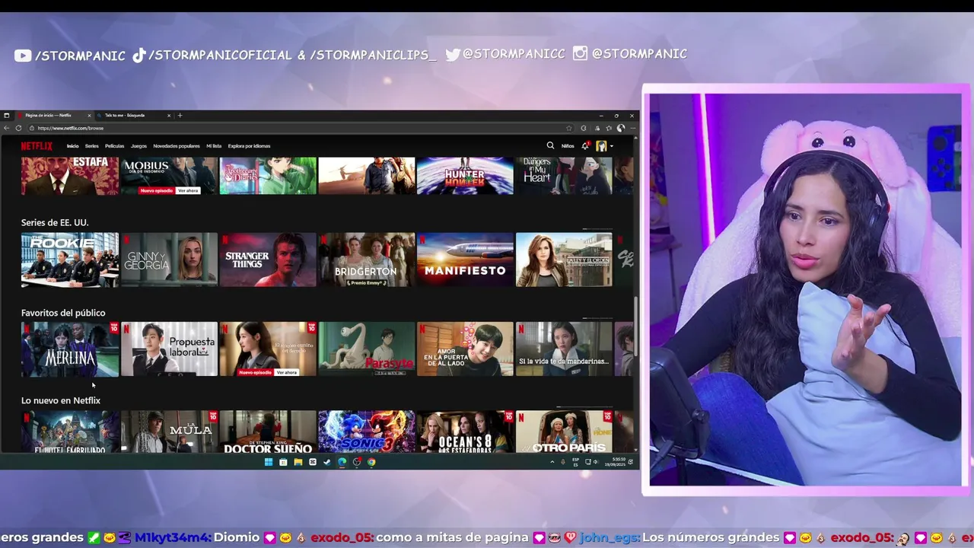Open Stranger Things thumbnail
Viewport: 974px width, 548px height.
pos(268,260)
